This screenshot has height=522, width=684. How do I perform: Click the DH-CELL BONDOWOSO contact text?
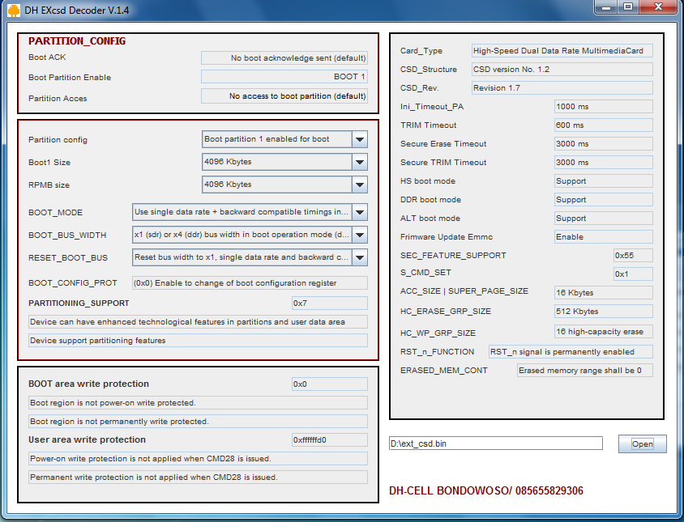coord(486,490)
